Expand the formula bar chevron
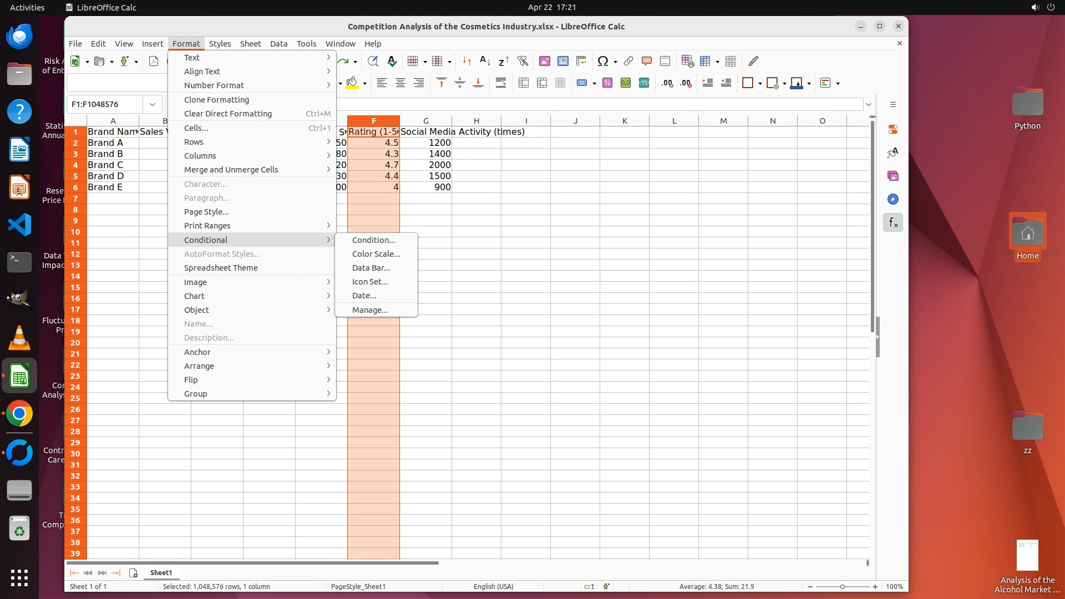Image resolution: width=1065 pixels, height=599 pixels. pyautogui.click(x=869, y=104)
